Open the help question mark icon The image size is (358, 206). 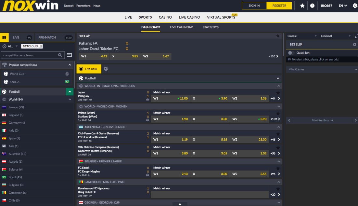point(312,6)
